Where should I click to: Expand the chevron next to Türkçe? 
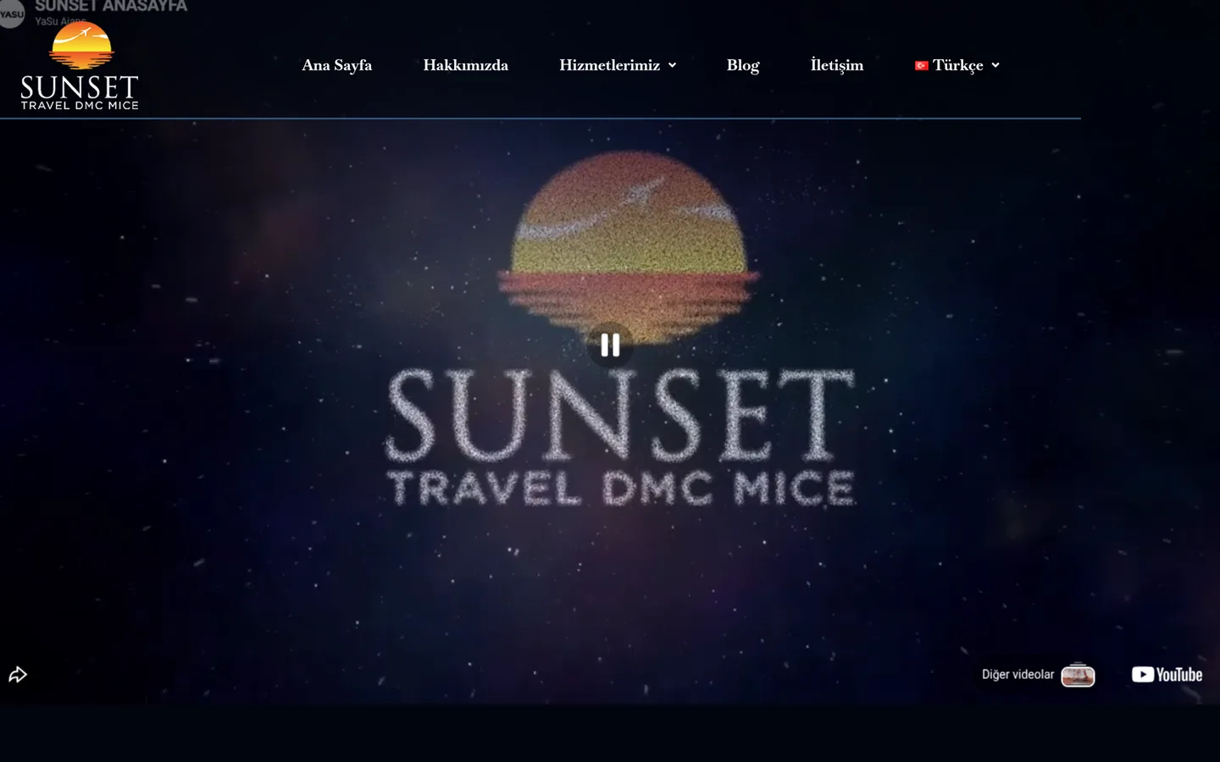coord(995,65)
